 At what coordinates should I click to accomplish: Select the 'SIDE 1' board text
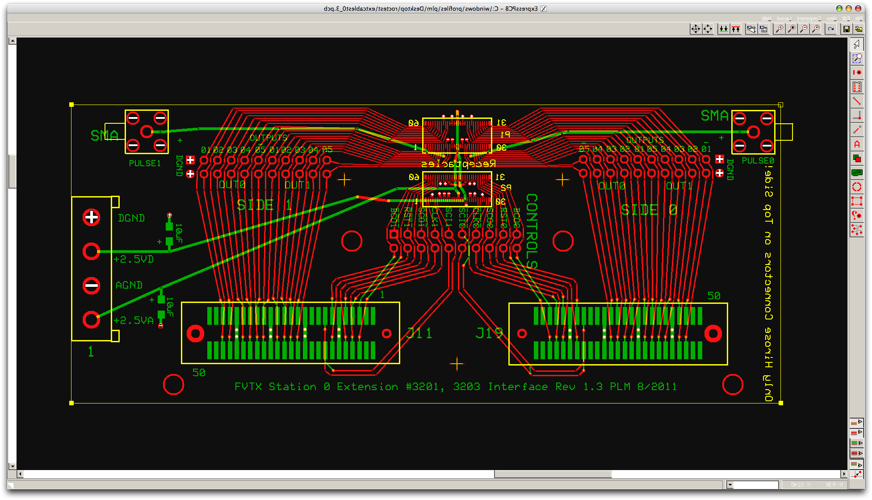264,205
